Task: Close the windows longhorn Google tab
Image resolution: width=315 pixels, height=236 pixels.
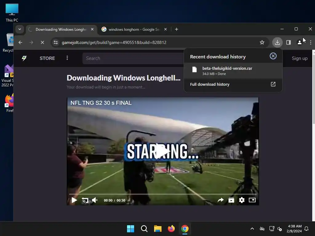Action: (x=165, y=29)
